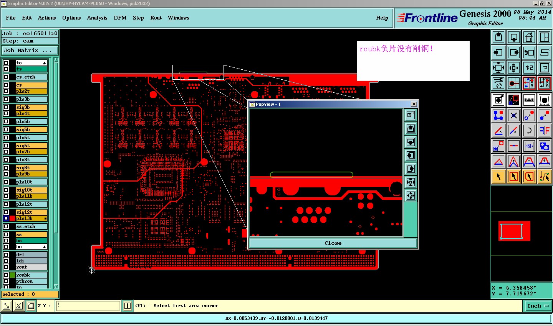Select the net selection pointer tool
553x326 pixels.
[x=545, y=177]
